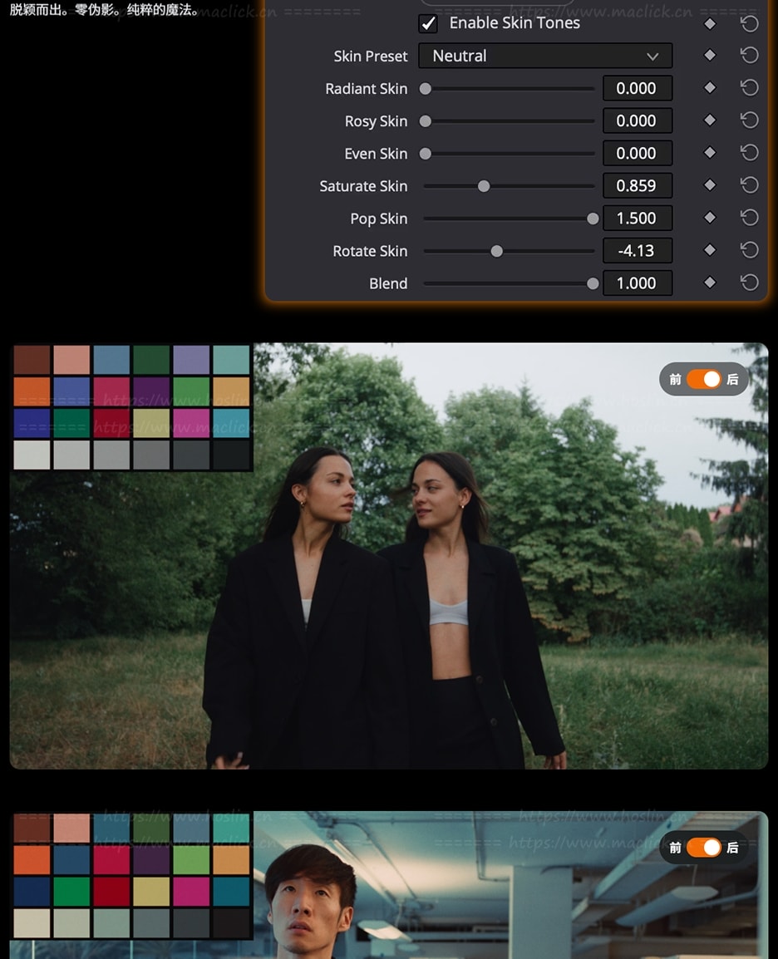Edit the Rotate Skin -4.13 field

638,250
